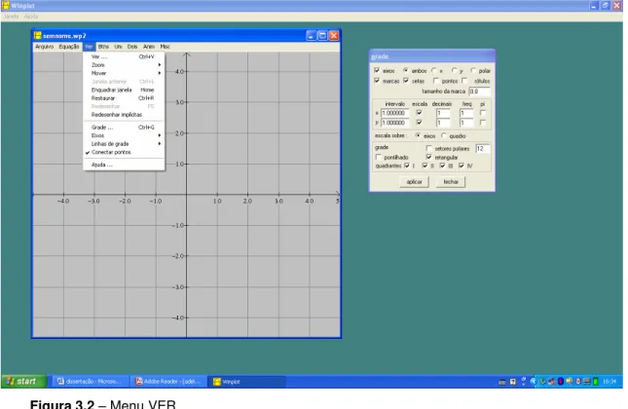The image size is (628, 409).
Task: Enable the rótulos checkbox
Action: pyautogui.click(x=464, y=81)
